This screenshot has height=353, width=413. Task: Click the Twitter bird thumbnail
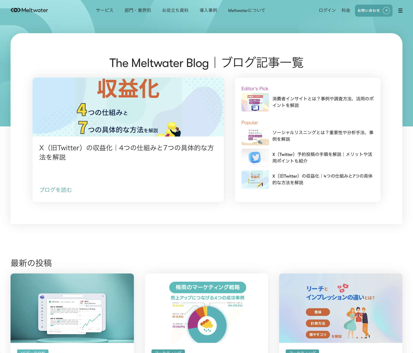point(255,158)
